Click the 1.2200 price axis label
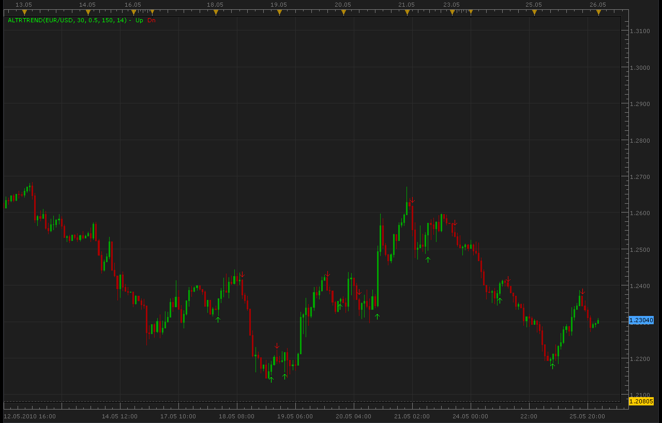 coord(640,359)
